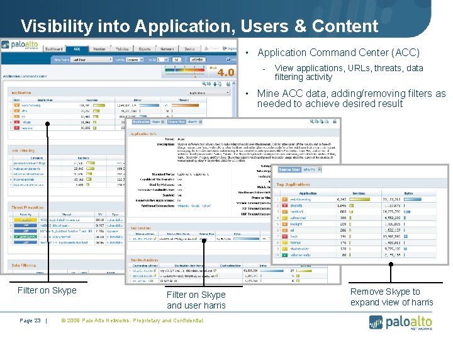Screen dimensions: 453x340
Task: Click the Wikipedia additional info link
Action: coord(183,206)
